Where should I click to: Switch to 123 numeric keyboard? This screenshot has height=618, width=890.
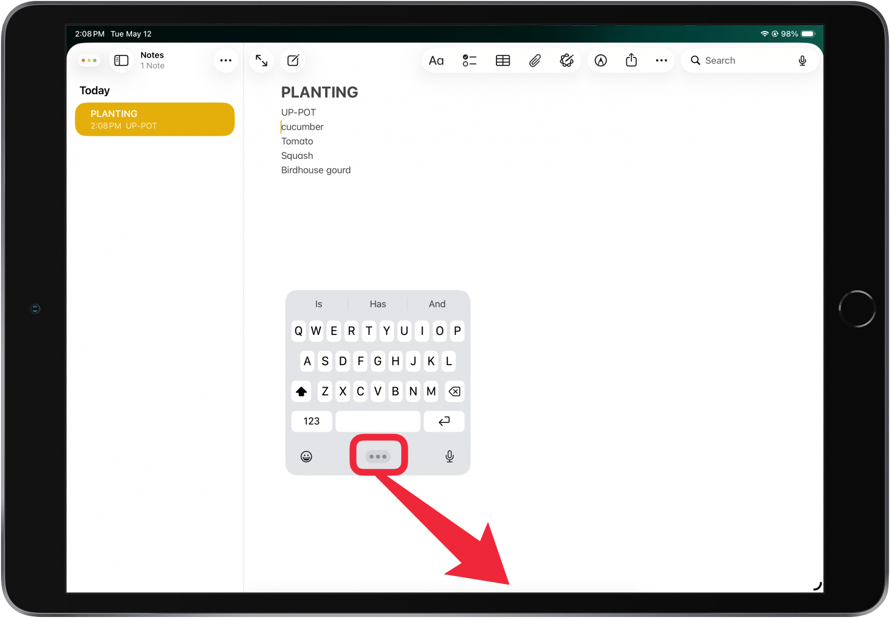pos(312,421)
